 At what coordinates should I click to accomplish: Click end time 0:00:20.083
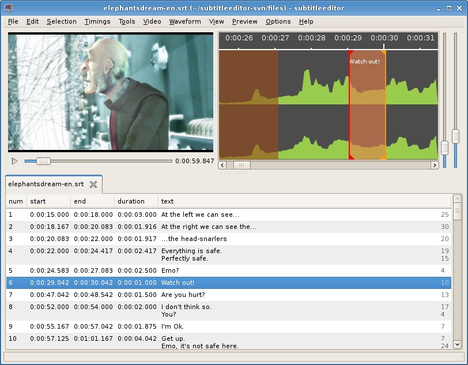(93, 227)
